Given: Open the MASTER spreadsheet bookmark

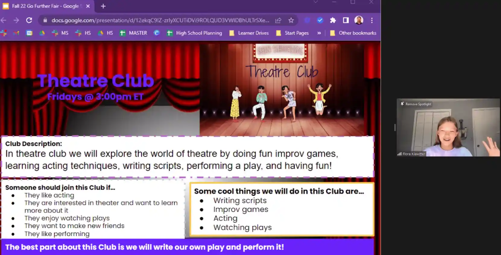Looking at the screenshot, I should [x=134, y=33].
